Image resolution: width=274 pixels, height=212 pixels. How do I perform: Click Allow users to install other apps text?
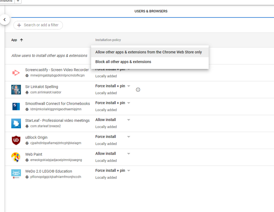point(49,56)
